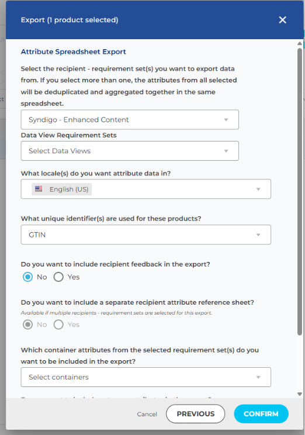Open the Syndigo - Enhanced Content dropdown
Image resolution: width=305 pixels, height=435 pixels.
[x=130, y=120]
